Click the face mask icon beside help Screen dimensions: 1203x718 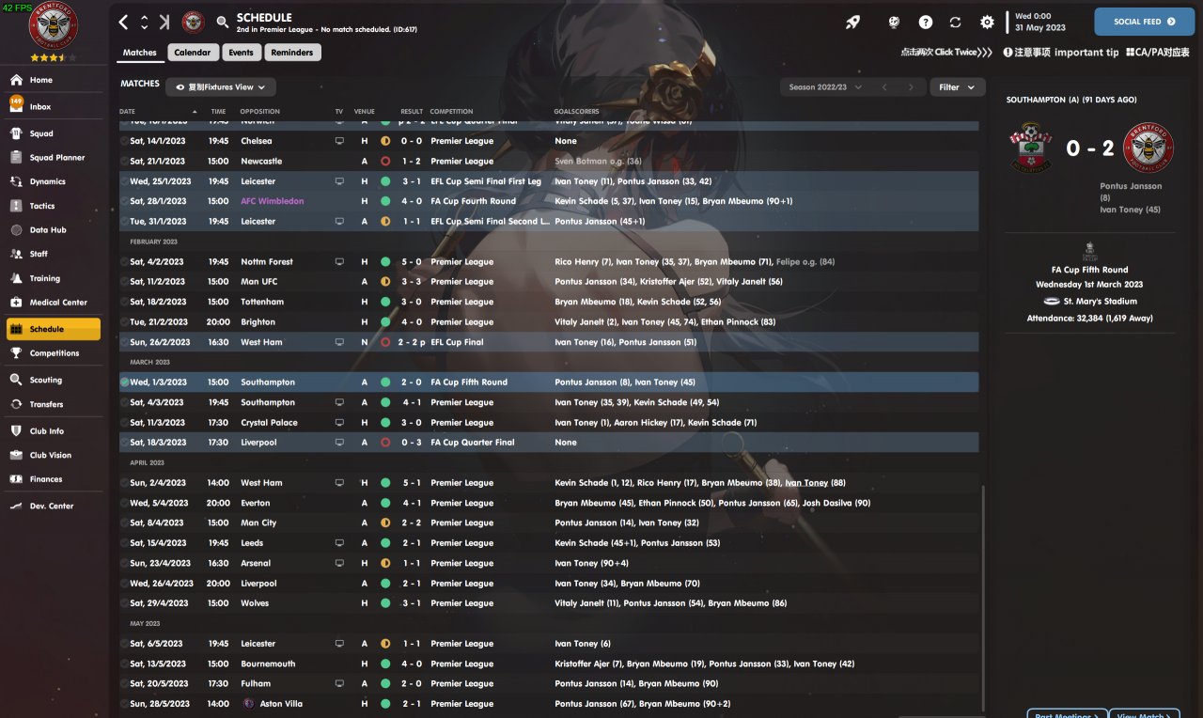(895, 22)
